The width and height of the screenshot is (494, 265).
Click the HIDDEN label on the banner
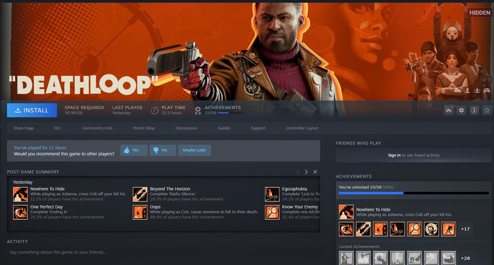coord(480,13)
